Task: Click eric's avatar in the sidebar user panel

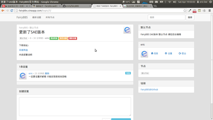Action: (144, 53)
